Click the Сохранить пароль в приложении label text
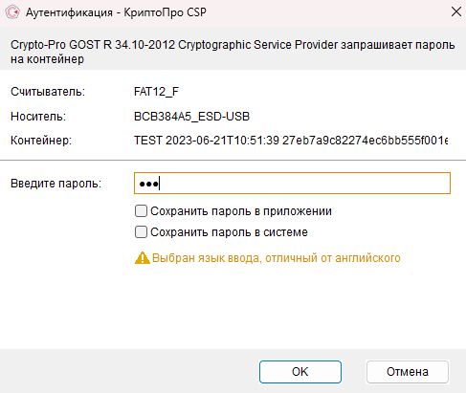 coord(241,211)
